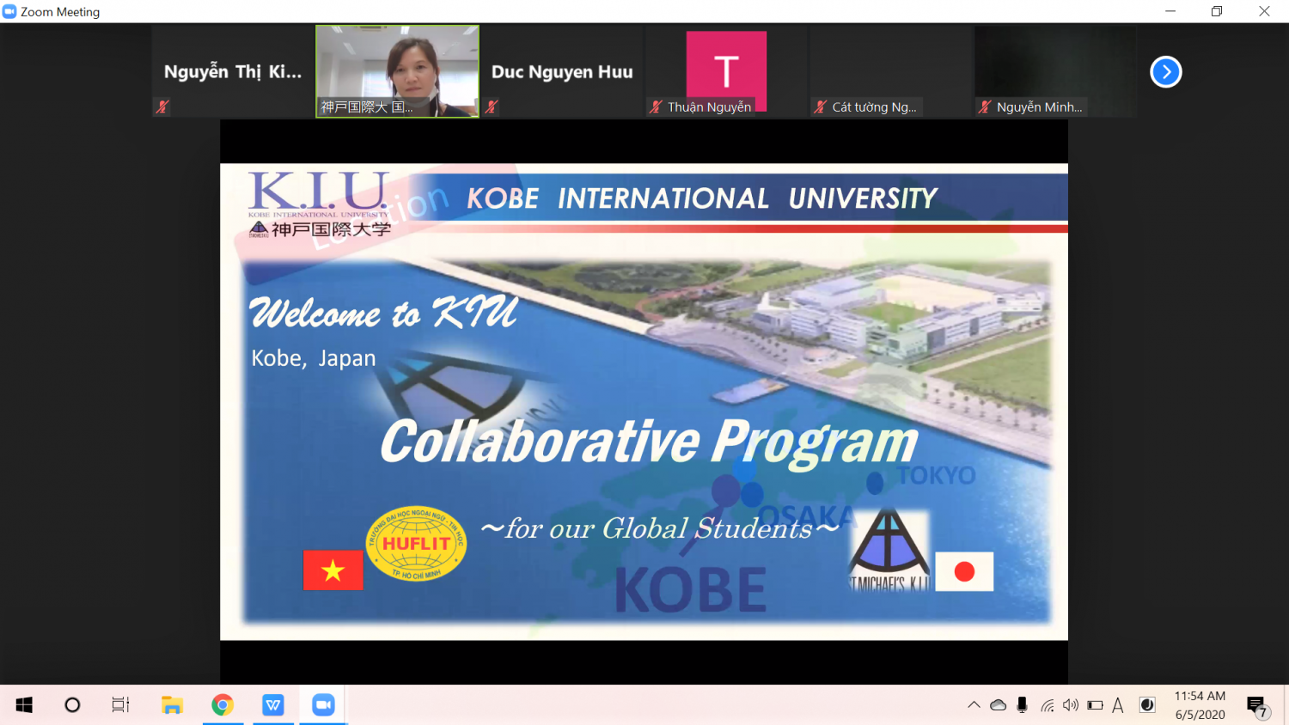Click the microphone tray icon

click(1022, 705)
